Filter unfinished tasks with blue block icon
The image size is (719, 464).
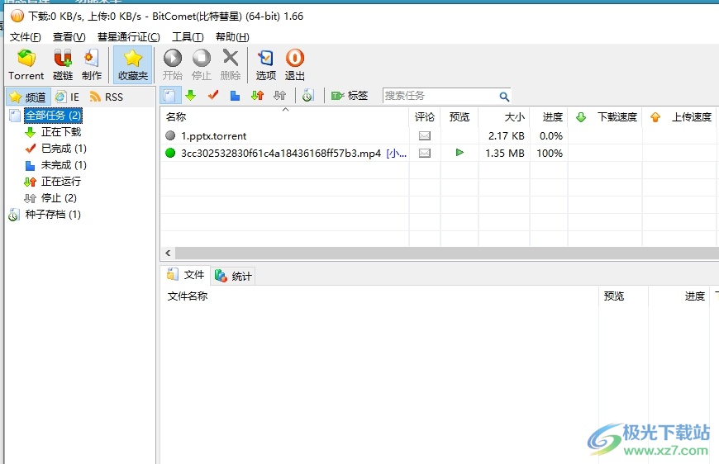pyautogui.click(x=236, y=95)
